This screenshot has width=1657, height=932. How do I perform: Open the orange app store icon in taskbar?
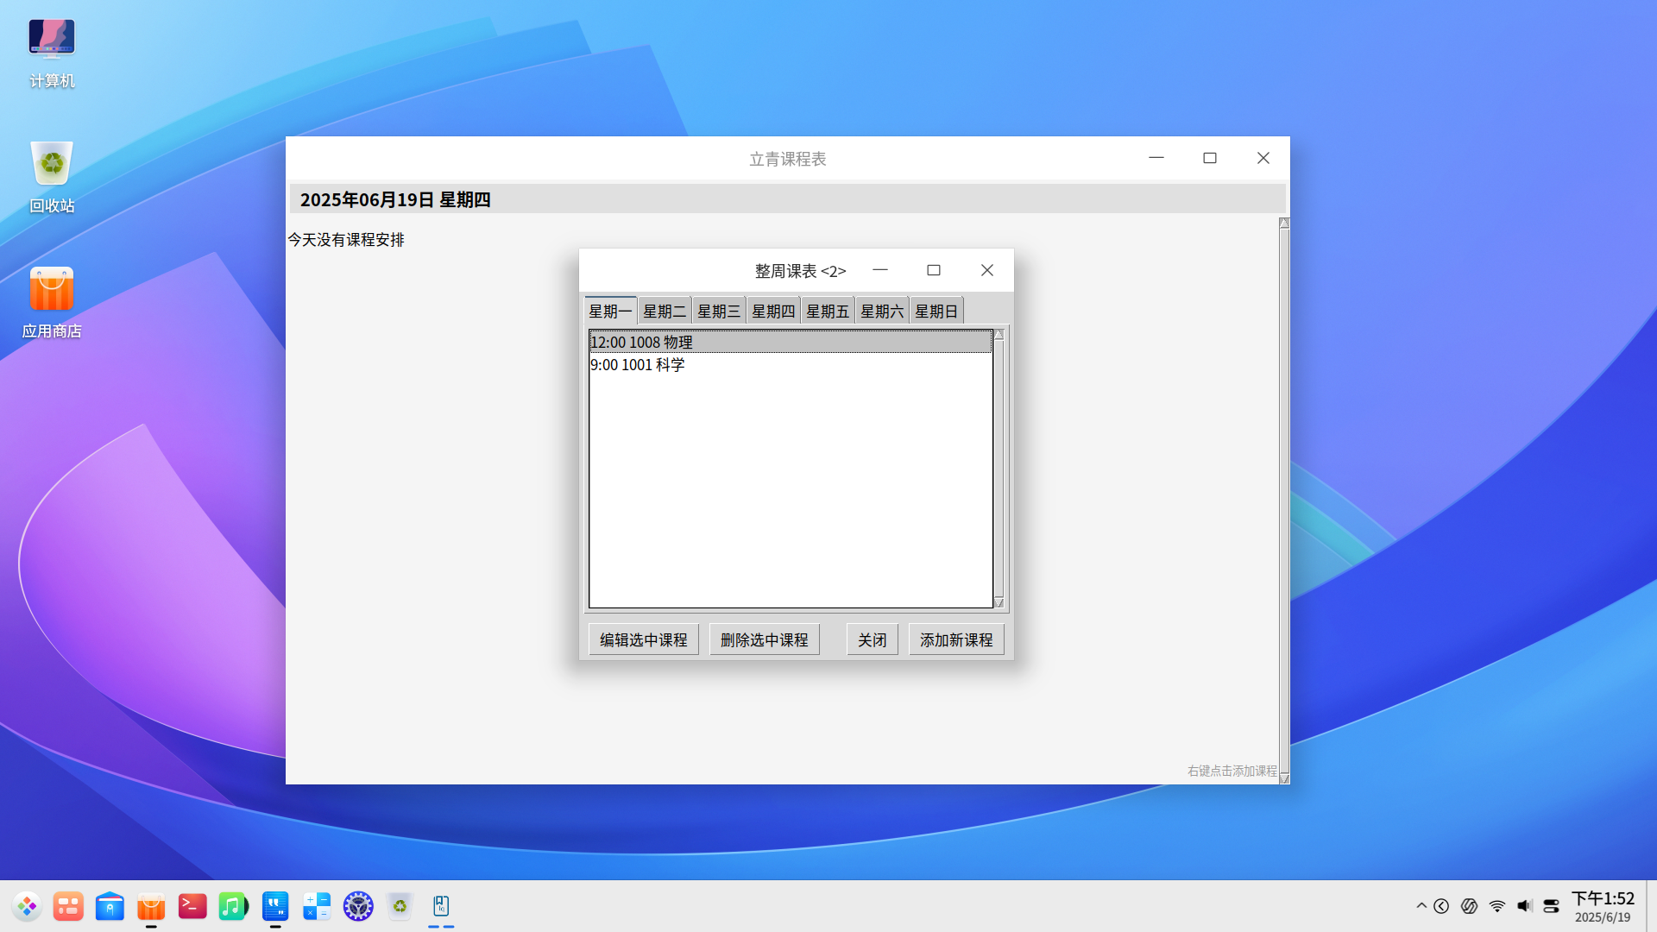coord(151,906)
